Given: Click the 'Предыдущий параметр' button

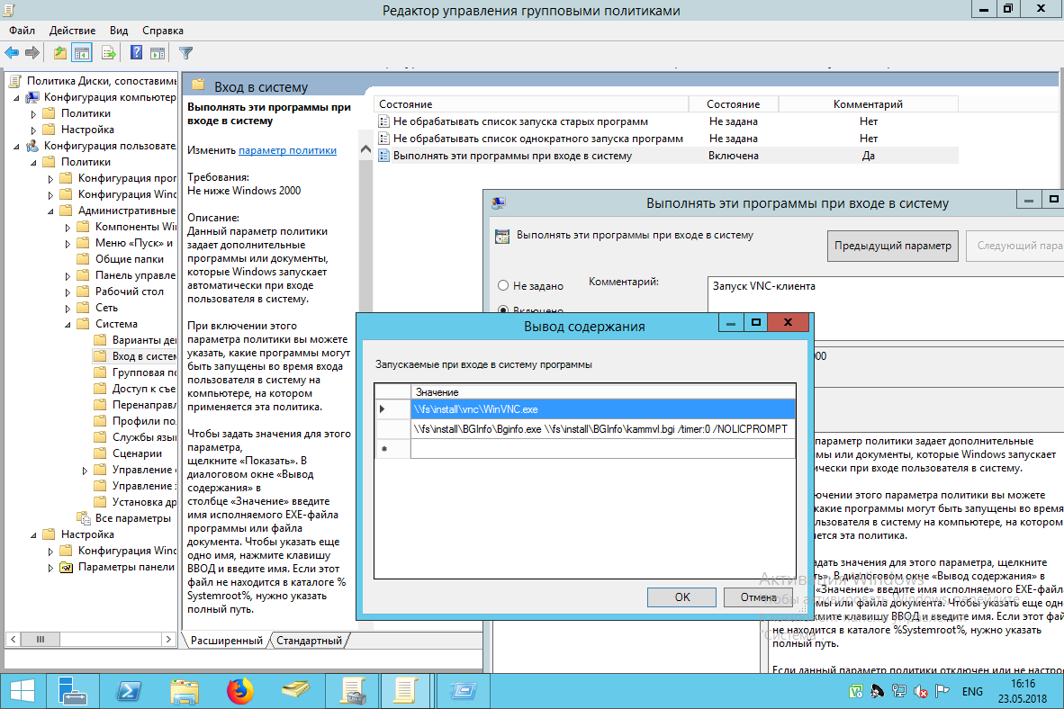Looking at the screenshot, I should click(892, 246).
